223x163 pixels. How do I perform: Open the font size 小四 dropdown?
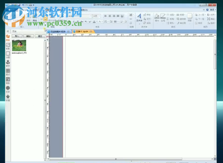99,16
